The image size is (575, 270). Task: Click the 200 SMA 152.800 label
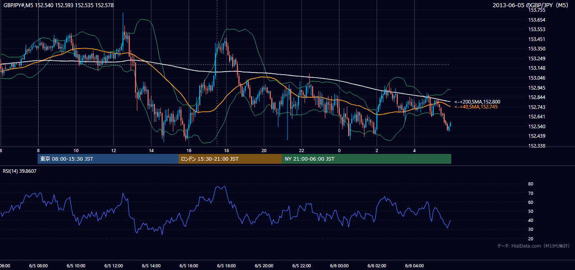(x=477, y=102)
